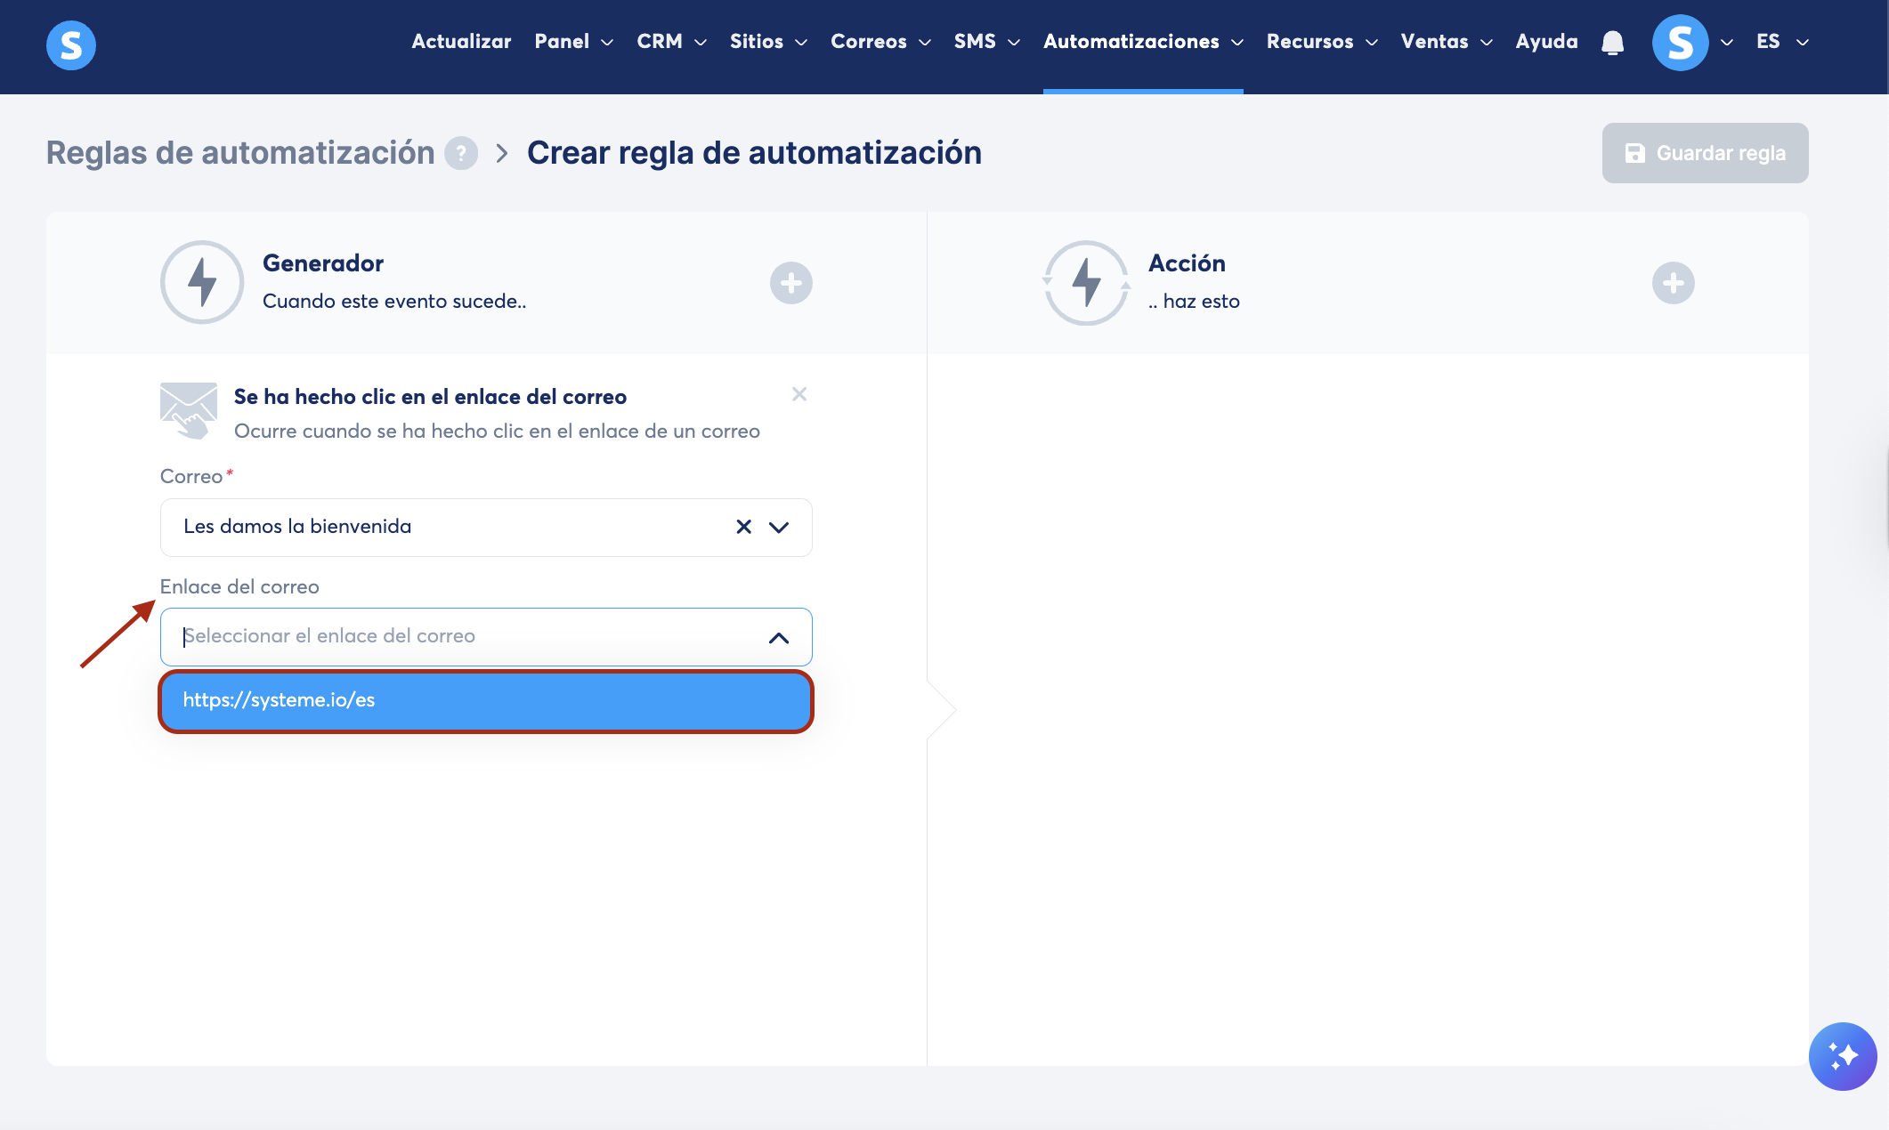The width and height of the screenshot is (1889, 1130).
Task: Click the systeme.io logo in the header
Action: pos(71,44)
